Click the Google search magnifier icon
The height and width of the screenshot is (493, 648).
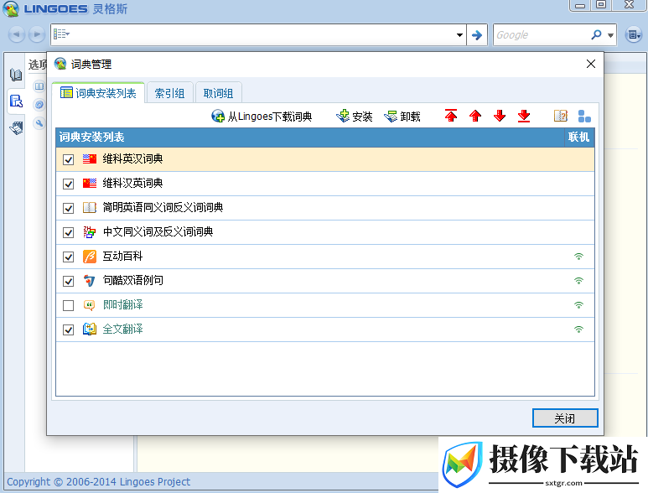click(x=596, y=34)
